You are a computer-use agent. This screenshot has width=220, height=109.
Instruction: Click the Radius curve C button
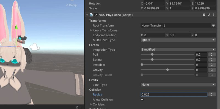(x=212, y=94)
